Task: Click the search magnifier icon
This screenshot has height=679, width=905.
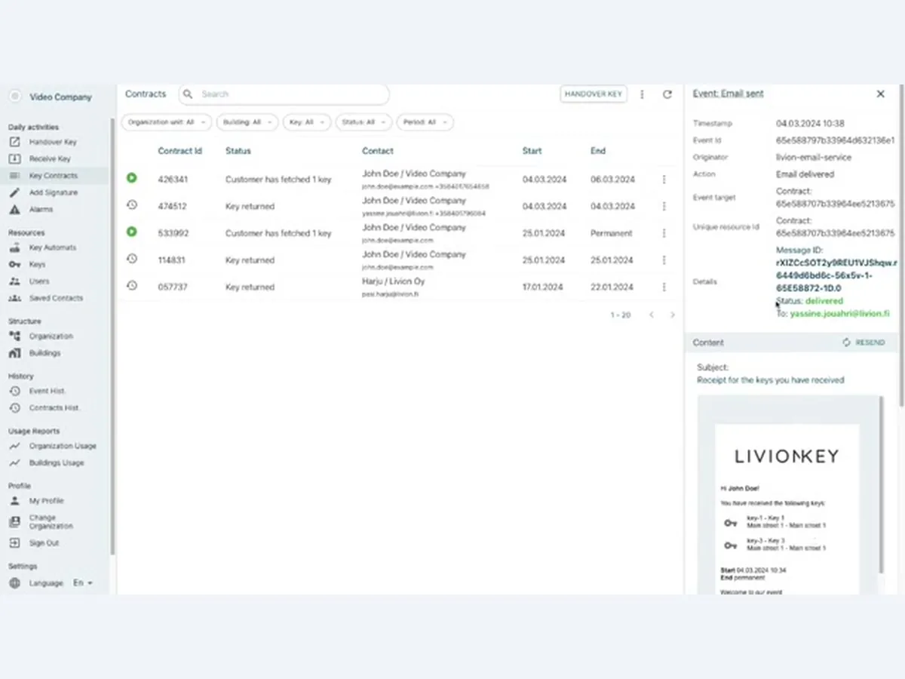Action: click(x=189, y=94)
